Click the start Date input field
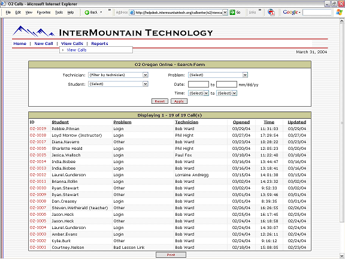This screenshot has height=259, width=345. (x=198, y=85)
